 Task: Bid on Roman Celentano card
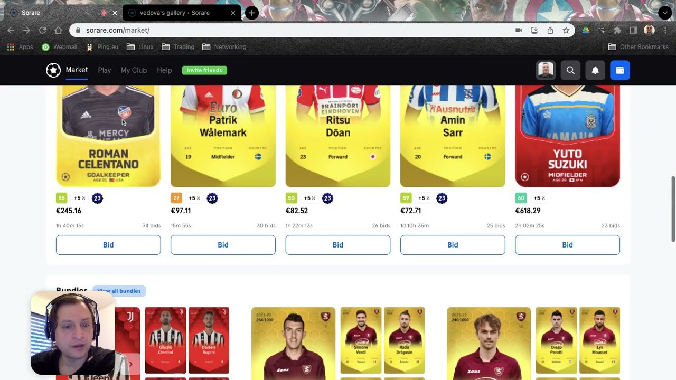click(x=108, y=245)
